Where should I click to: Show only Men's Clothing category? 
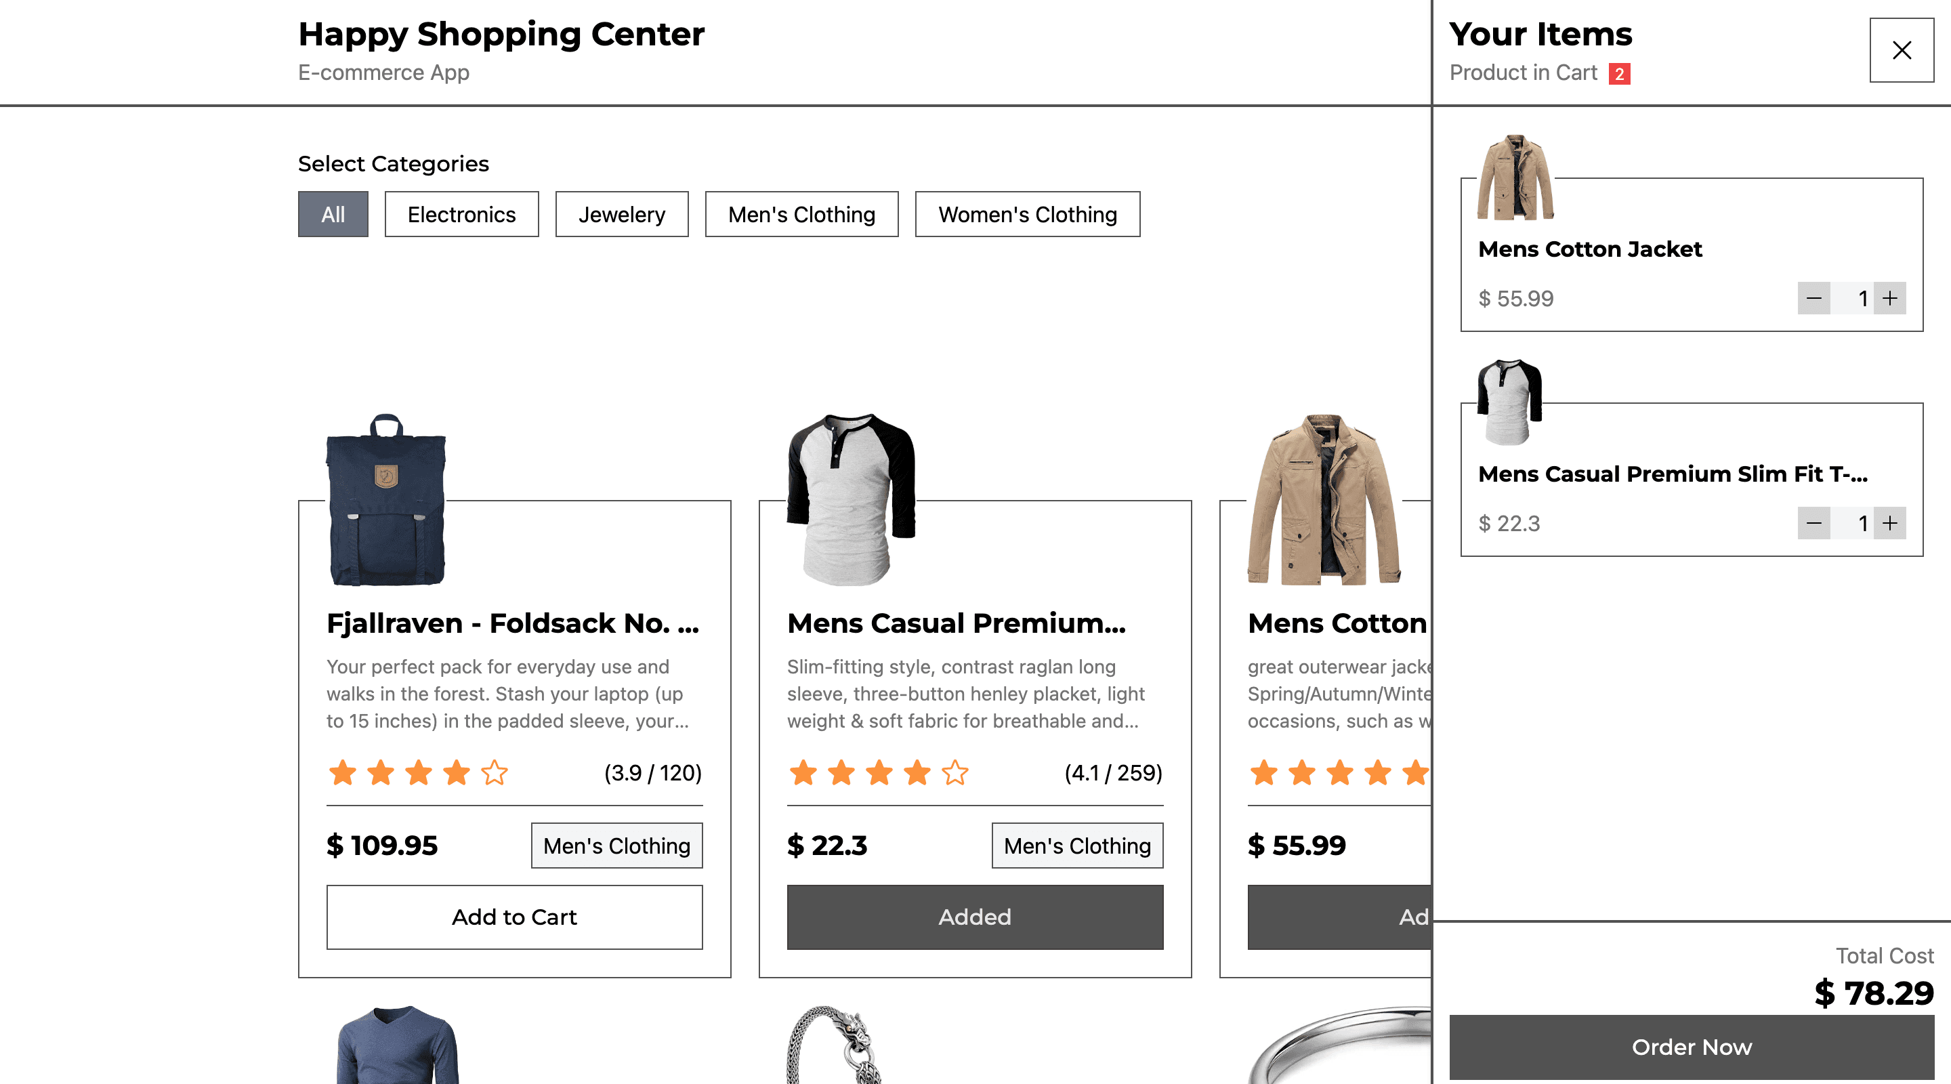click(x=801, y=214)
